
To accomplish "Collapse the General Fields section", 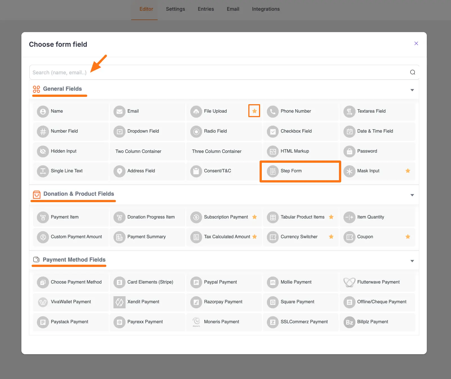I will pyautogui.click(x=412, y=90).
